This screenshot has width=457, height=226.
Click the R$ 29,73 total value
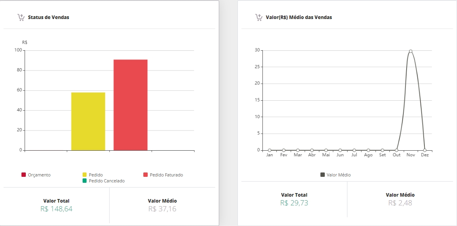[x=294, y=203]
